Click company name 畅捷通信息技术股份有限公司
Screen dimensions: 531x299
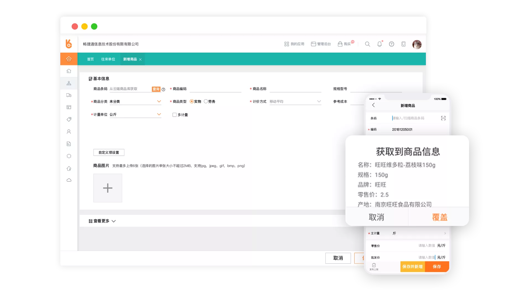111,44
